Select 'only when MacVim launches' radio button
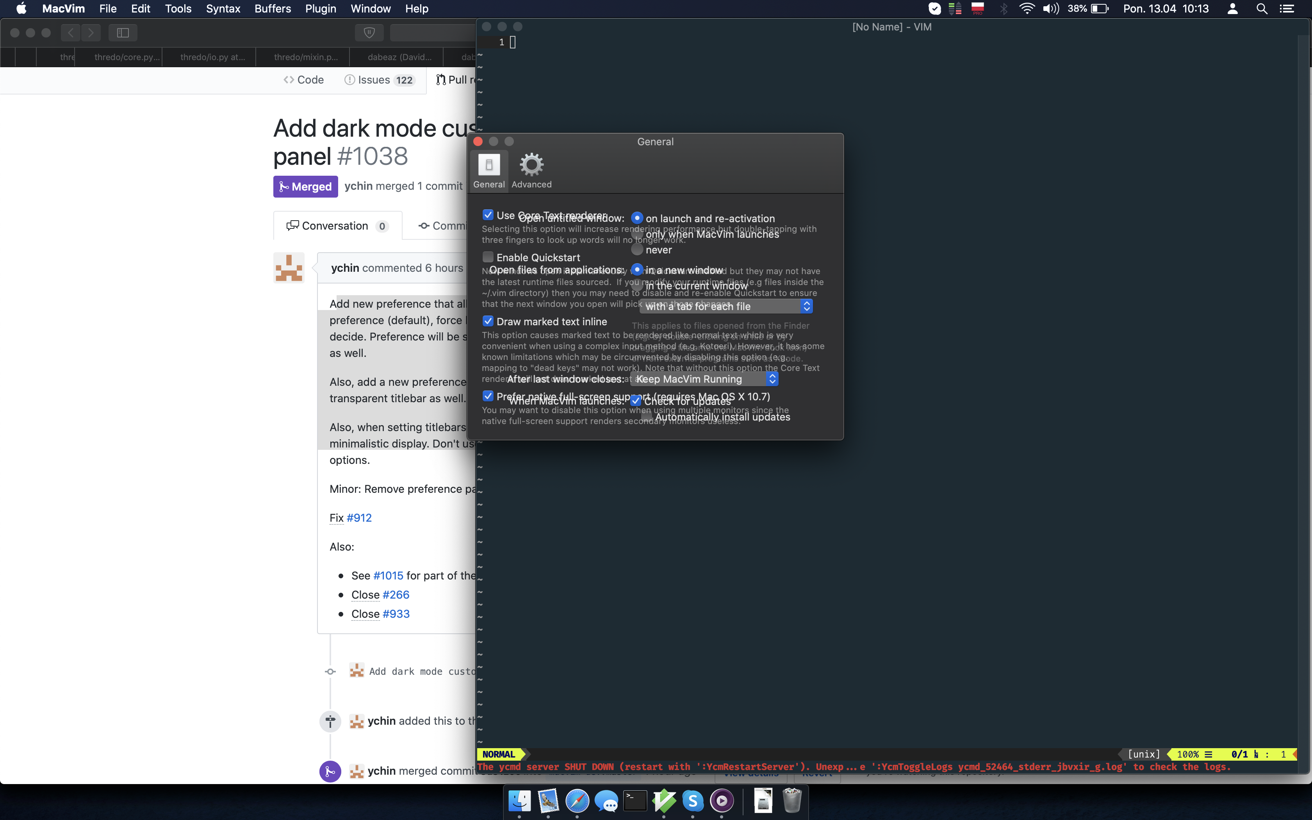This screenshot has width=1312, height=820. click(637, 234)
